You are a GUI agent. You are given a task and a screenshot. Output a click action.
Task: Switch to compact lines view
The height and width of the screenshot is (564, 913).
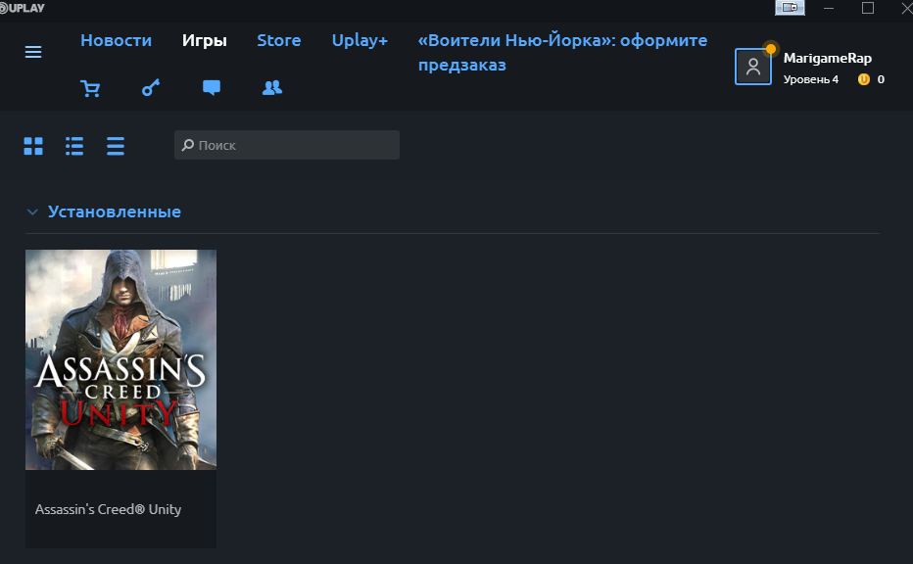click(116, 146)
